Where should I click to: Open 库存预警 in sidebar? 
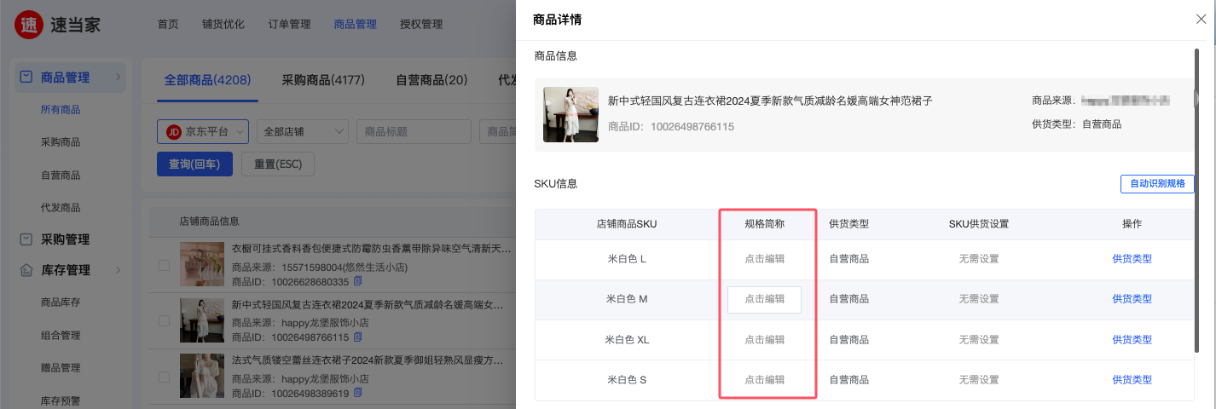[x=61, y=400]
